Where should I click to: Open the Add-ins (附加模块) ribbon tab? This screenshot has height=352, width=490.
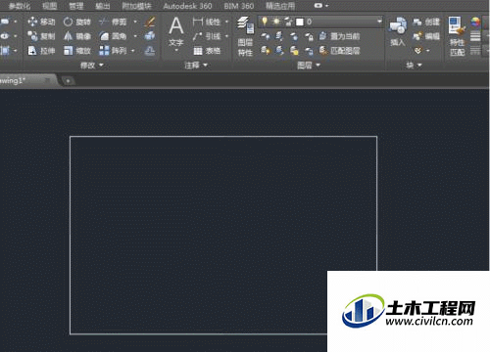(x=136, y=6)
